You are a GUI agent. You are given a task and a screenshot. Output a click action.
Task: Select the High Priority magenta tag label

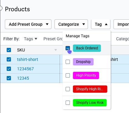click(x=86, y=75)
